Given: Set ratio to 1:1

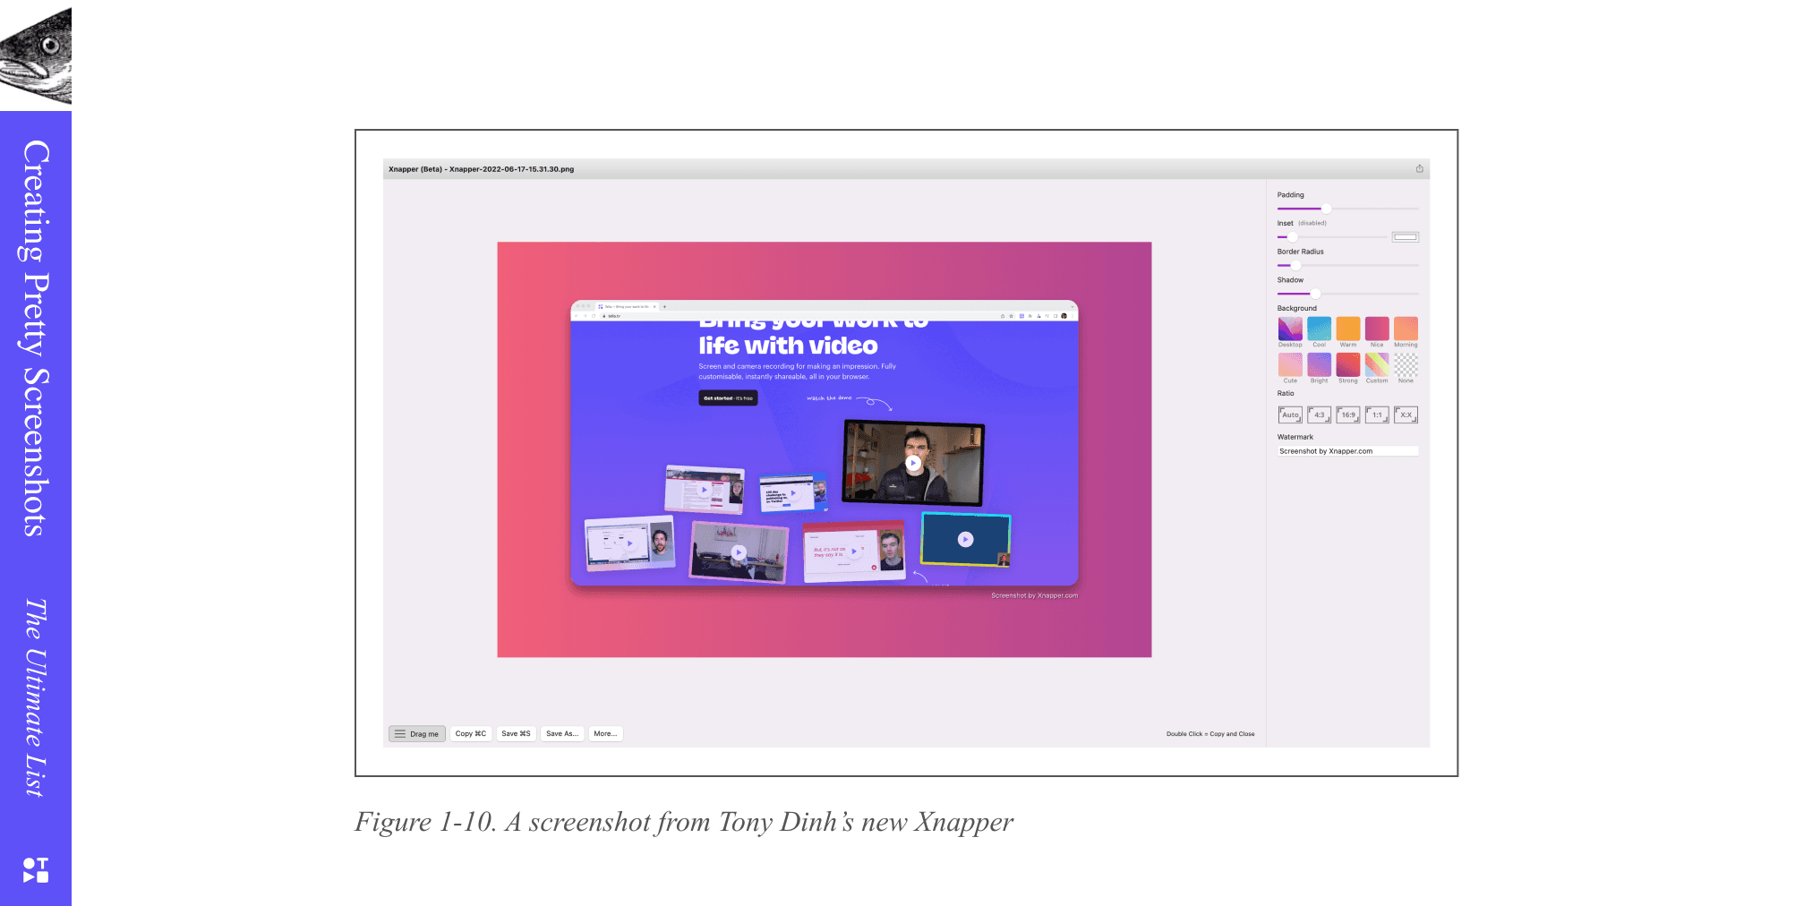Looking at the screenshot, I should pyautogui.click(x=1377, y=415).
